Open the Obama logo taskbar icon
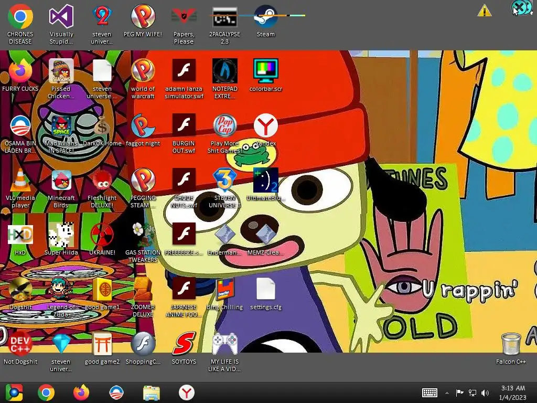Viewport: 537px width, 403px height. click(116, 393)
